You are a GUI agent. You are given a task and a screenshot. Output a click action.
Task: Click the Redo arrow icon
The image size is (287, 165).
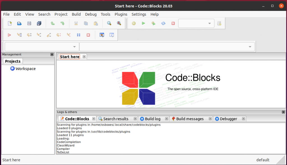point(63,23)
